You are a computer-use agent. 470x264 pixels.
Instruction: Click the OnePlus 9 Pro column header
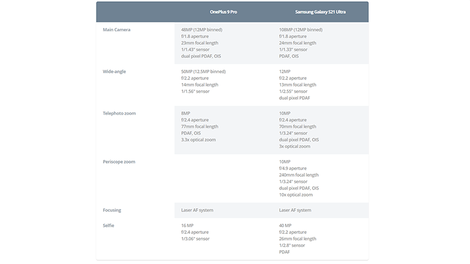[224, 12]
